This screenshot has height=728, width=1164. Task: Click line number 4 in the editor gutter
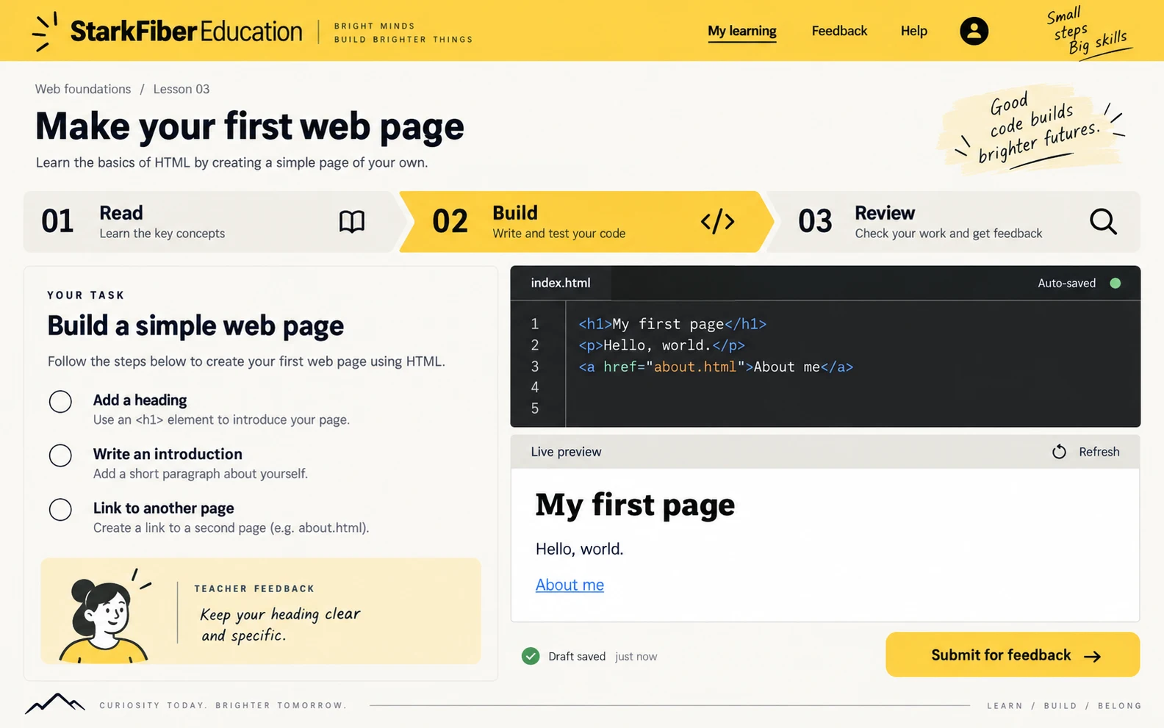click(535, 387)
